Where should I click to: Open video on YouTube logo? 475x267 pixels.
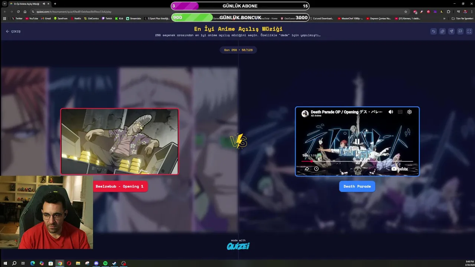point(400,169)
